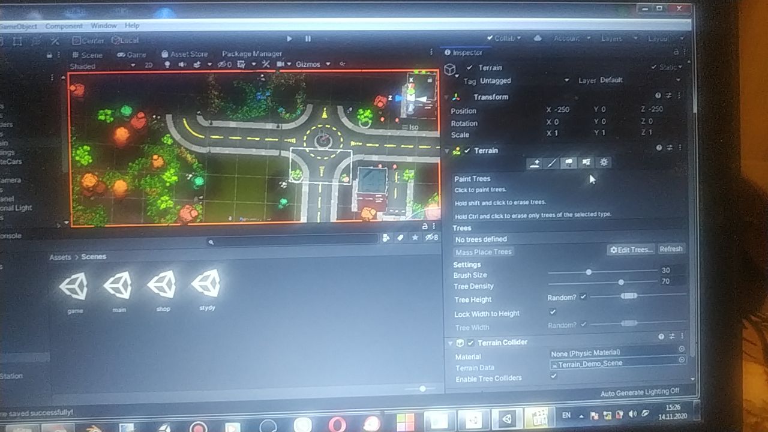Click the Edit Trees button

pos(631,250)
